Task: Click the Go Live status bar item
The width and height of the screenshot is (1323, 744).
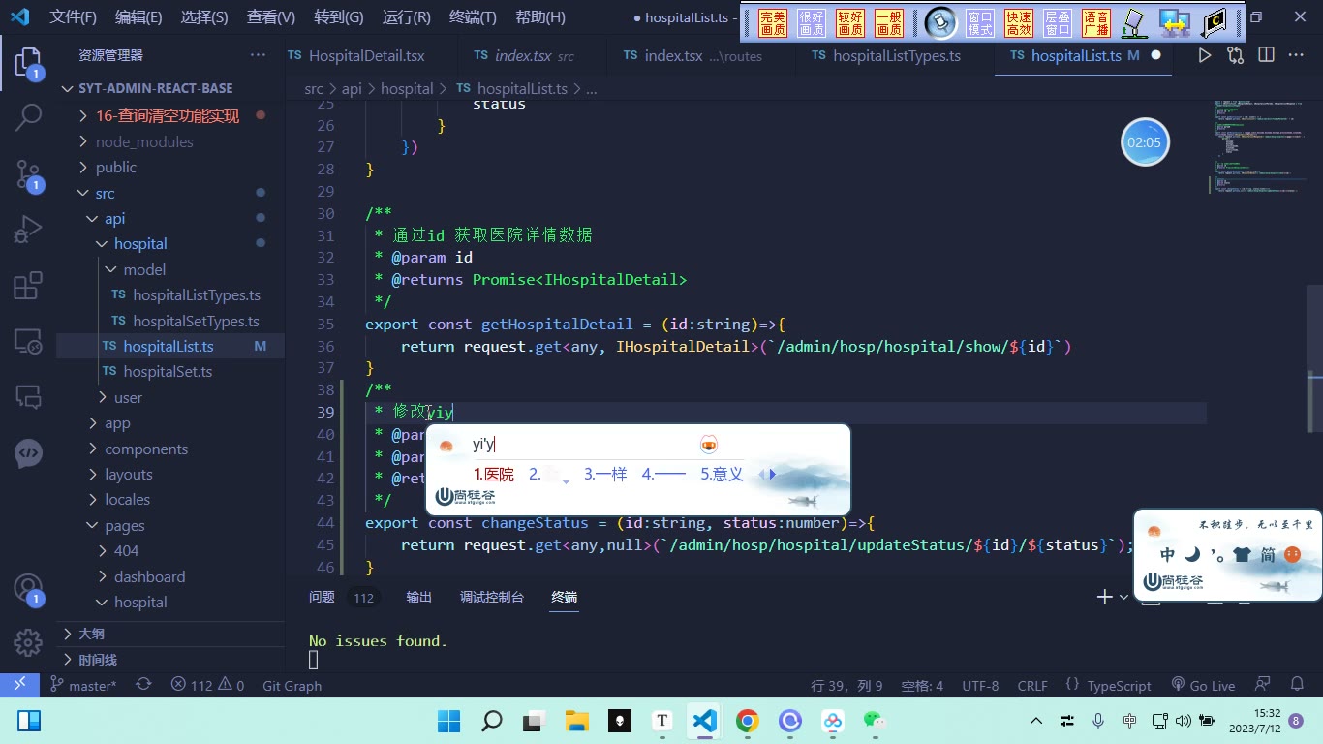Action: coord(1203,685)
